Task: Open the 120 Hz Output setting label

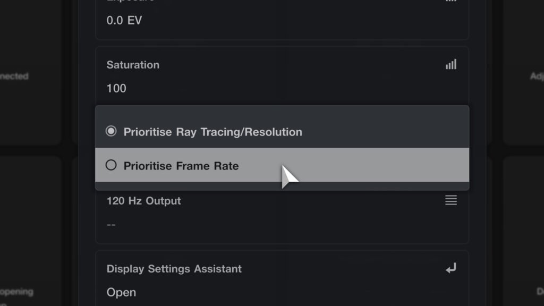Action: click(x=143, y=201)
